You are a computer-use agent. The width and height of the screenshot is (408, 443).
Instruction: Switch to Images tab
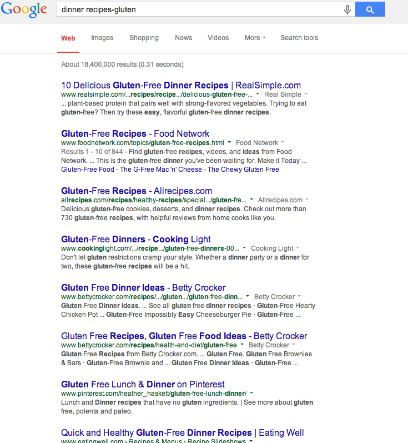pos(102,38)
